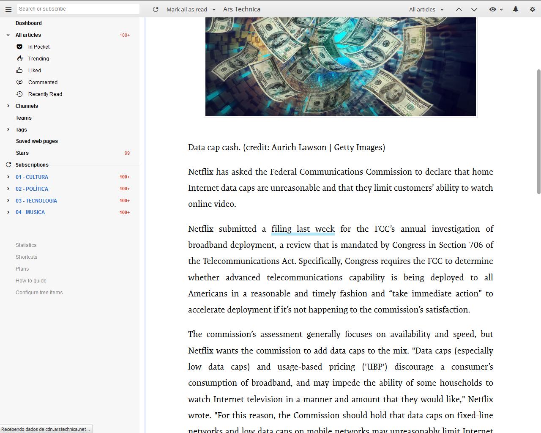The image size is (541, 433).
Task: Open the notifications bell icon
Action: (516, 9)
